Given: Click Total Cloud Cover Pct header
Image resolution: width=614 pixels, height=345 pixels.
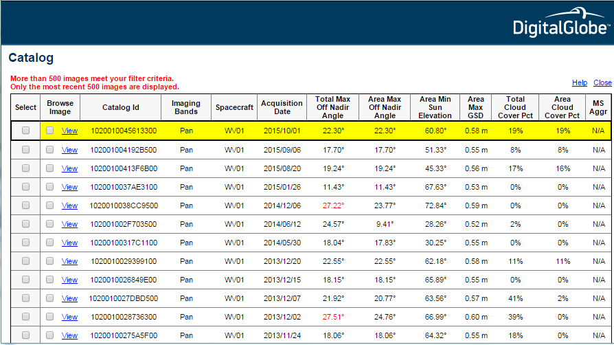Looking at the screenshot, I should click(x=515, y=107).
